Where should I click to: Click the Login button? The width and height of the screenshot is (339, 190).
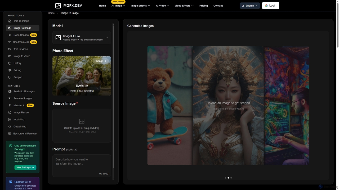pyautogui.click(x=271, y=6)
